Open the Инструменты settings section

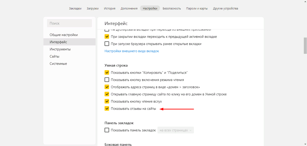60,49
